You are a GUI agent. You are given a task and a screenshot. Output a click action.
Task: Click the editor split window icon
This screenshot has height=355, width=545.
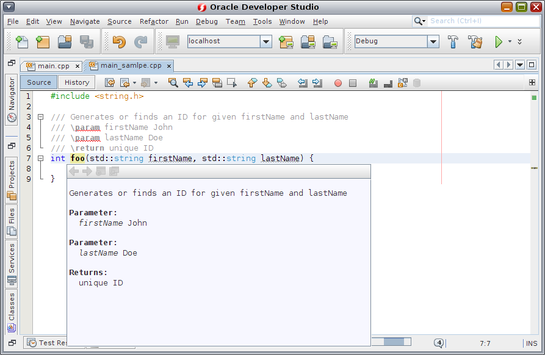click(532, 82)
